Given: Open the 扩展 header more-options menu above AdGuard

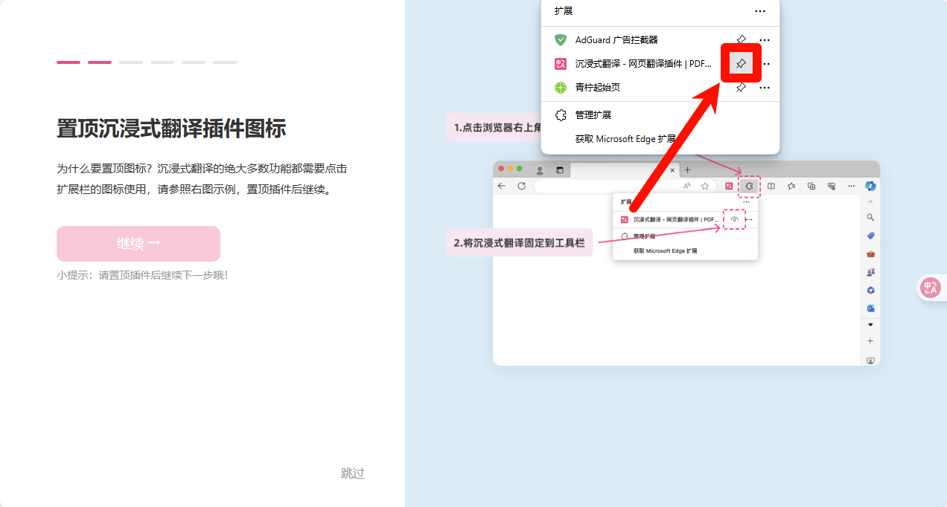Looking at the screenshot, I should (760, 11).
